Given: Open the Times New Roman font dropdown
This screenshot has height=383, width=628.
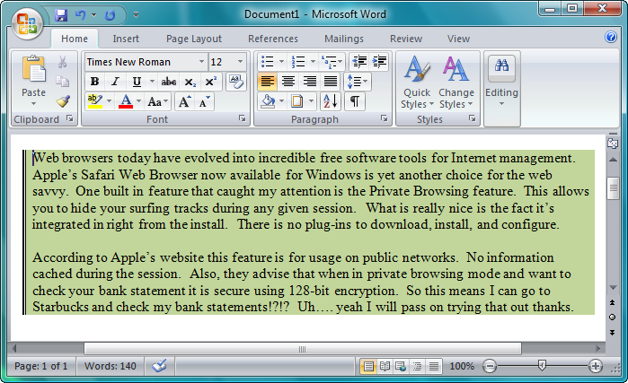Looking at the screenshot, I should (x=201, y=62).
